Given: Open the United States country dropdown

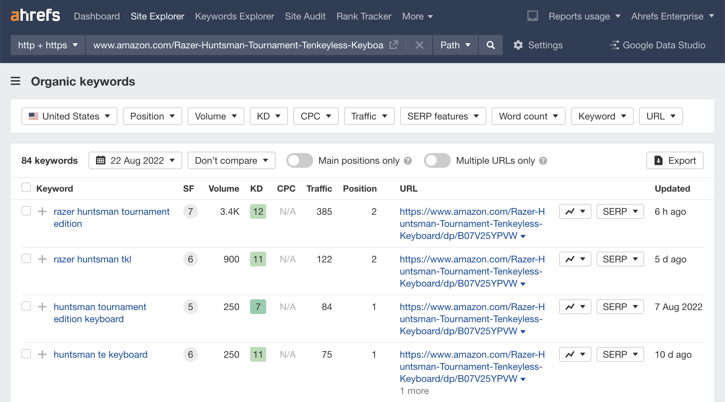Looking at the screenshot, I should coord(69,116).
